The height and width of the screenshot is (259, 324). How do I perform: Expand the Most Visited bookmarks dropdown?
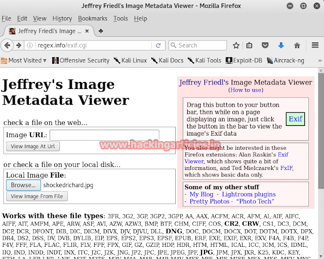pos(24,61)
